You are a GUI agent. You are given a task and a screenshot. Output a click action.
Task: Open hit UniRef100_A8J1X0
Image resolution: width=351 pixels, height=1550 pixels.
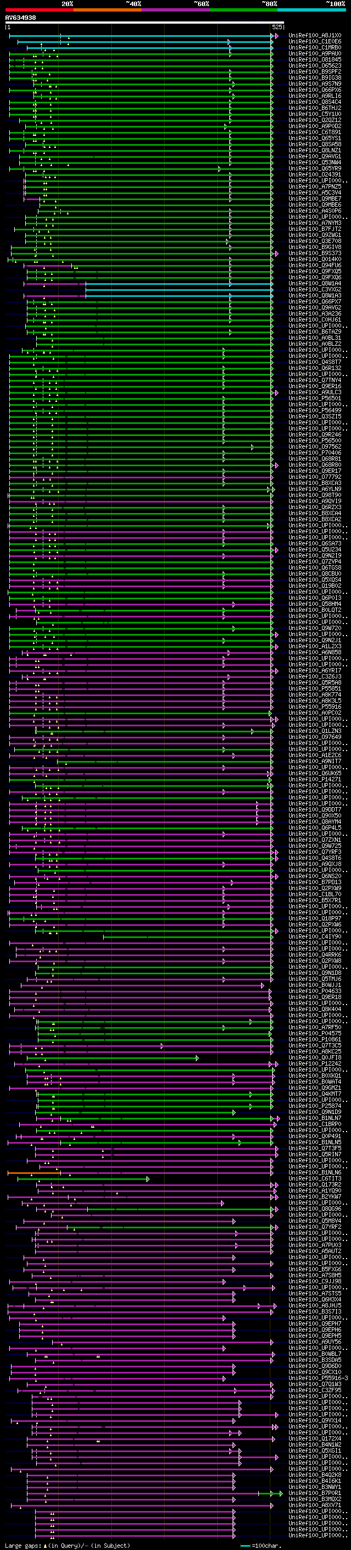point(315,36)
